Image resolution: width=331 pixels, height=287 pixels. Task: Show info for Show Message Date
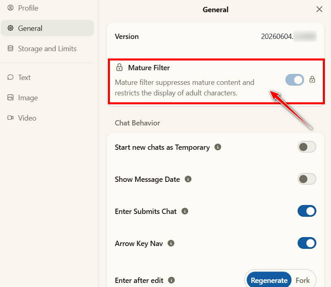pyautogui.click(x=188, y=179)
